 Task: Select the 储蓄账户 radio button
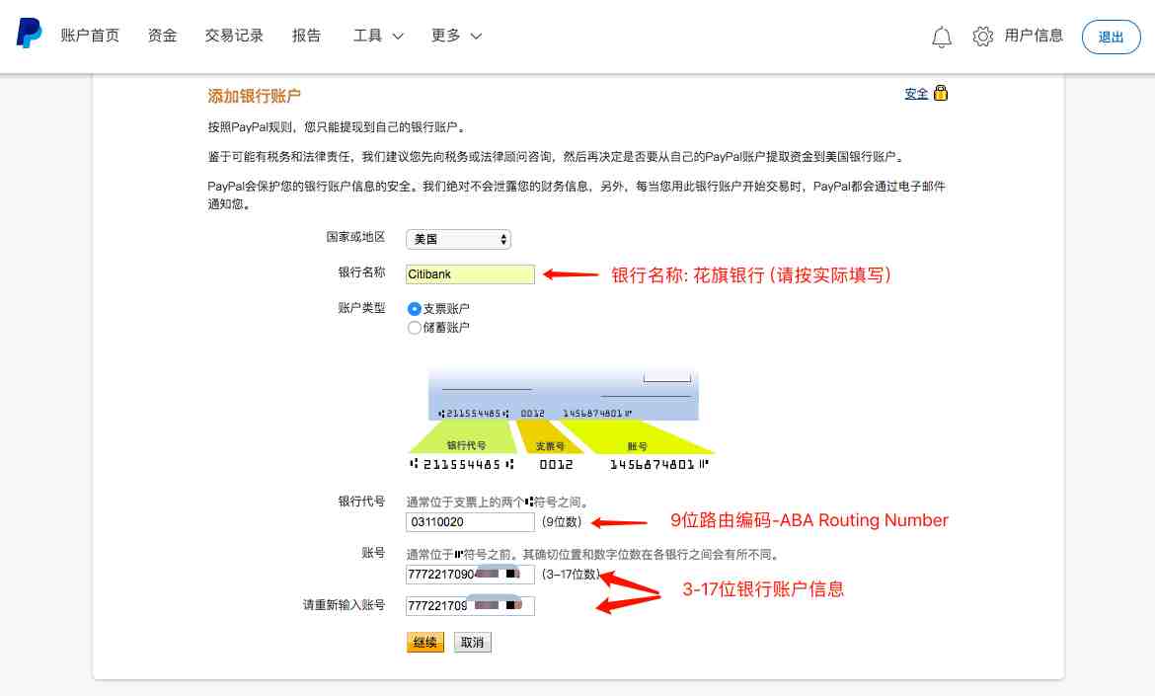(x=414, y=328)
